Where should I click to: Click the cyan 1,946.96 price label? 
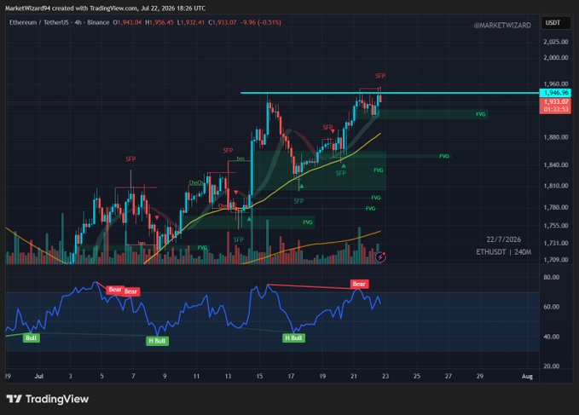pos(555,93)
